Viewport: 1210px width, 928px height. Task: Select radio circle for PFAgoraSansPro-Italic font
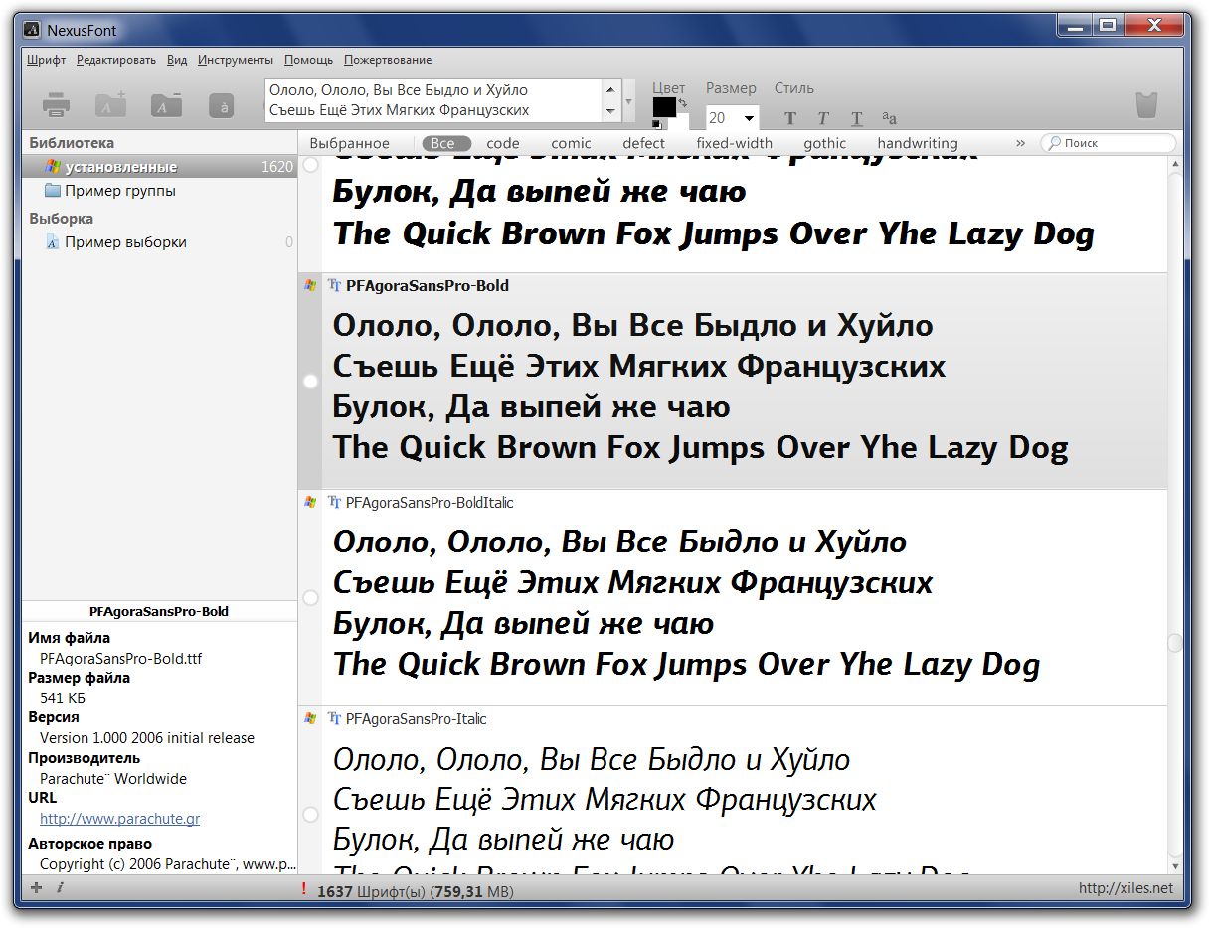coord(310,815)
